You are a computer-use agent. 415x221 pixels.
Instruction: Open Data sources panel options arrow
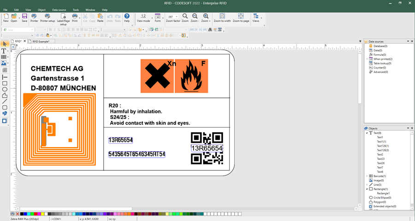point(408,41)
